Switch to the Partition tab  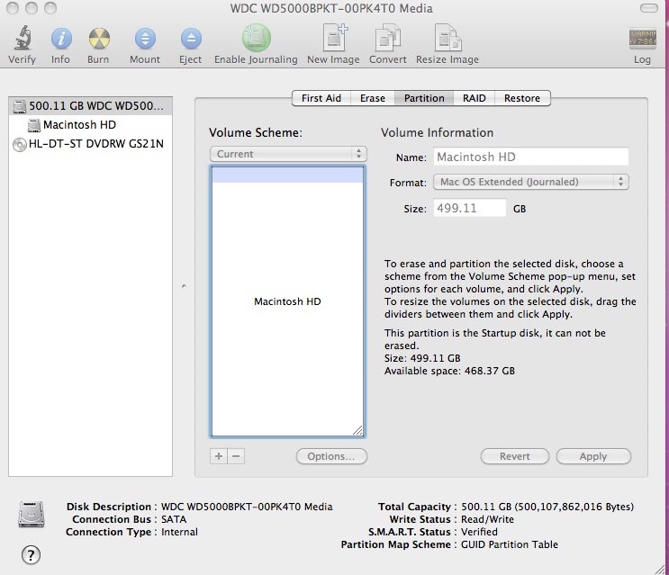coord(424,98)
